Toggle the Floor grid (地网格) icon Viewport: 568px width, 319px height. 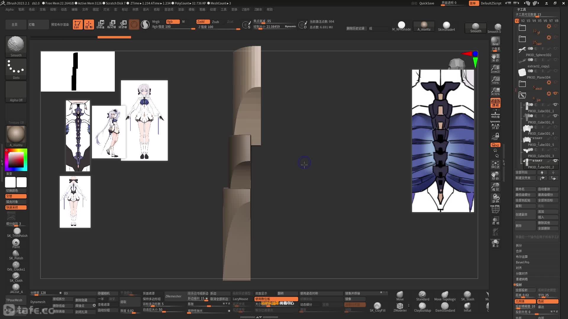pos(495,114)
